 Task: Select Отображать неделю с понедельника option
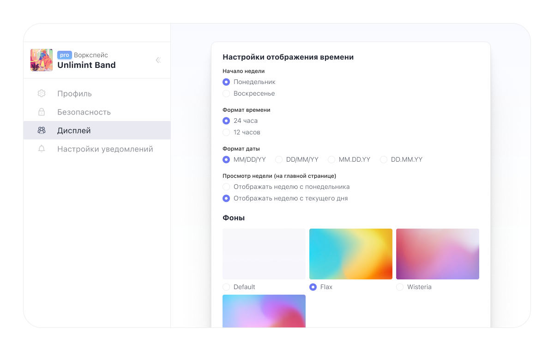(226, 187)
